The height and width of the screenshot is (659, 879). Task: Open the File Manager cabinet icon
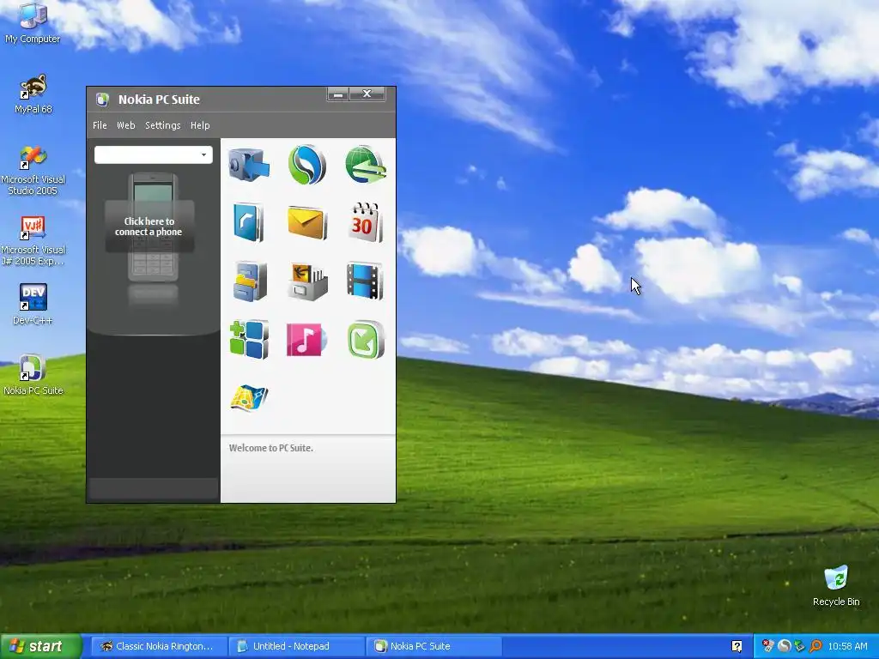pyautogui.click(x=250, y=281)
